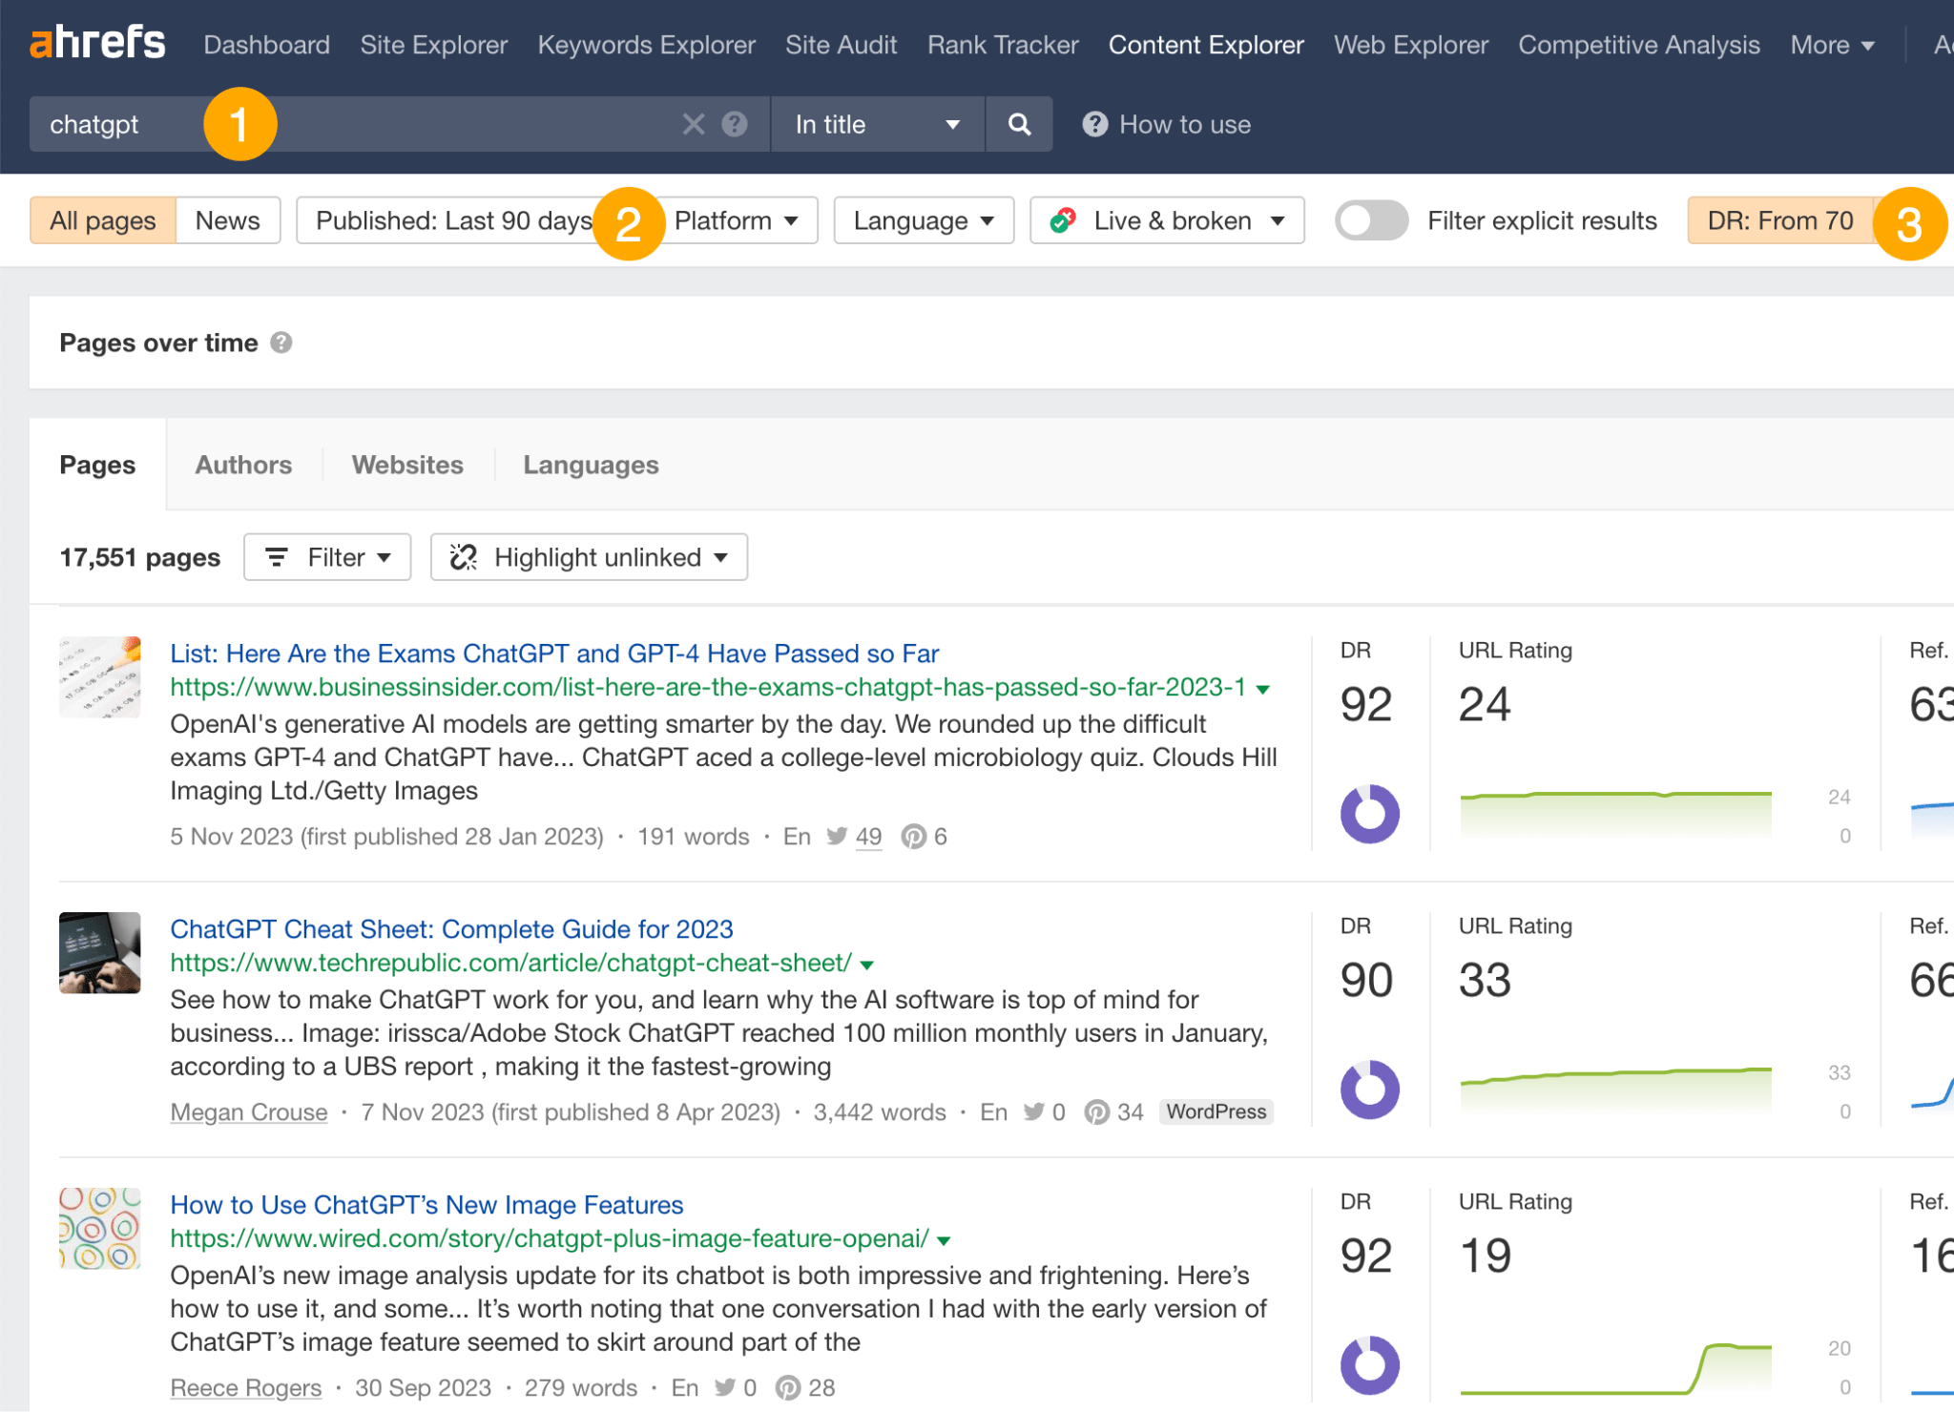The width and height of the screenshot is (1954, 1412).
Task: Click author link Megan Crouse
Action: point(248,1111)
